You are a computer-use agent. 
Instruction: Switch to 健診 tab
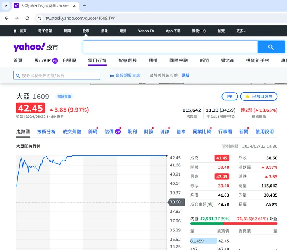[165, 132]
